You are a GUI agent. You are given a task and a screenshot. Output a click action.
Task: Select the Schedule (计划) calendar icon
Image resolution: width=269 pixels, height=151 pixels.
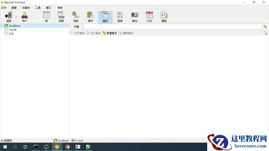click(149, 17)
